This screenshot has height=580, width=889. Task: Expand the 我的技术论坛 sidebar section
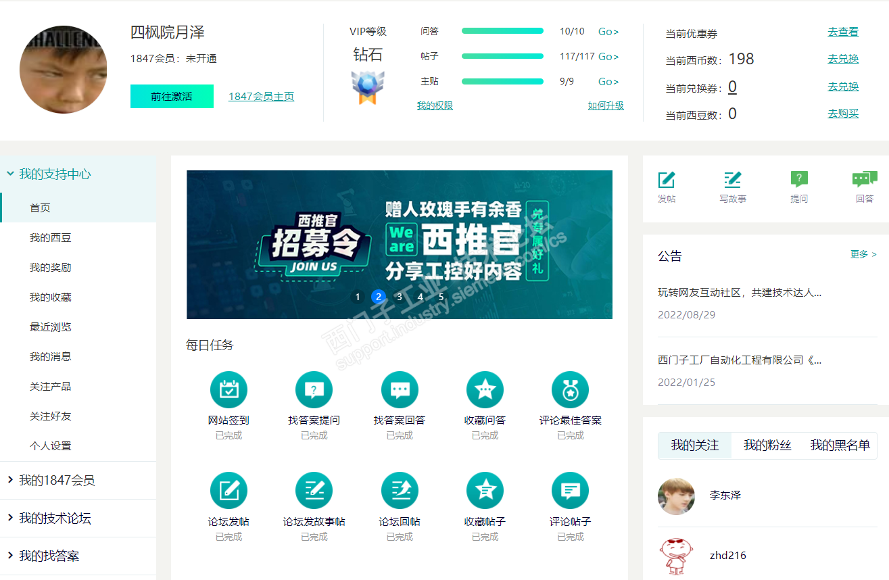point(78,518)
